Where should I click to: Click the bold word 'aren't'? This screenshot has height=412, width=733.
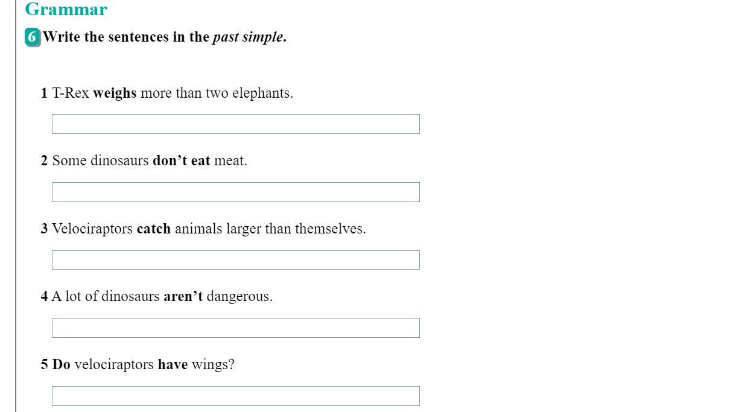pos(183,297)
